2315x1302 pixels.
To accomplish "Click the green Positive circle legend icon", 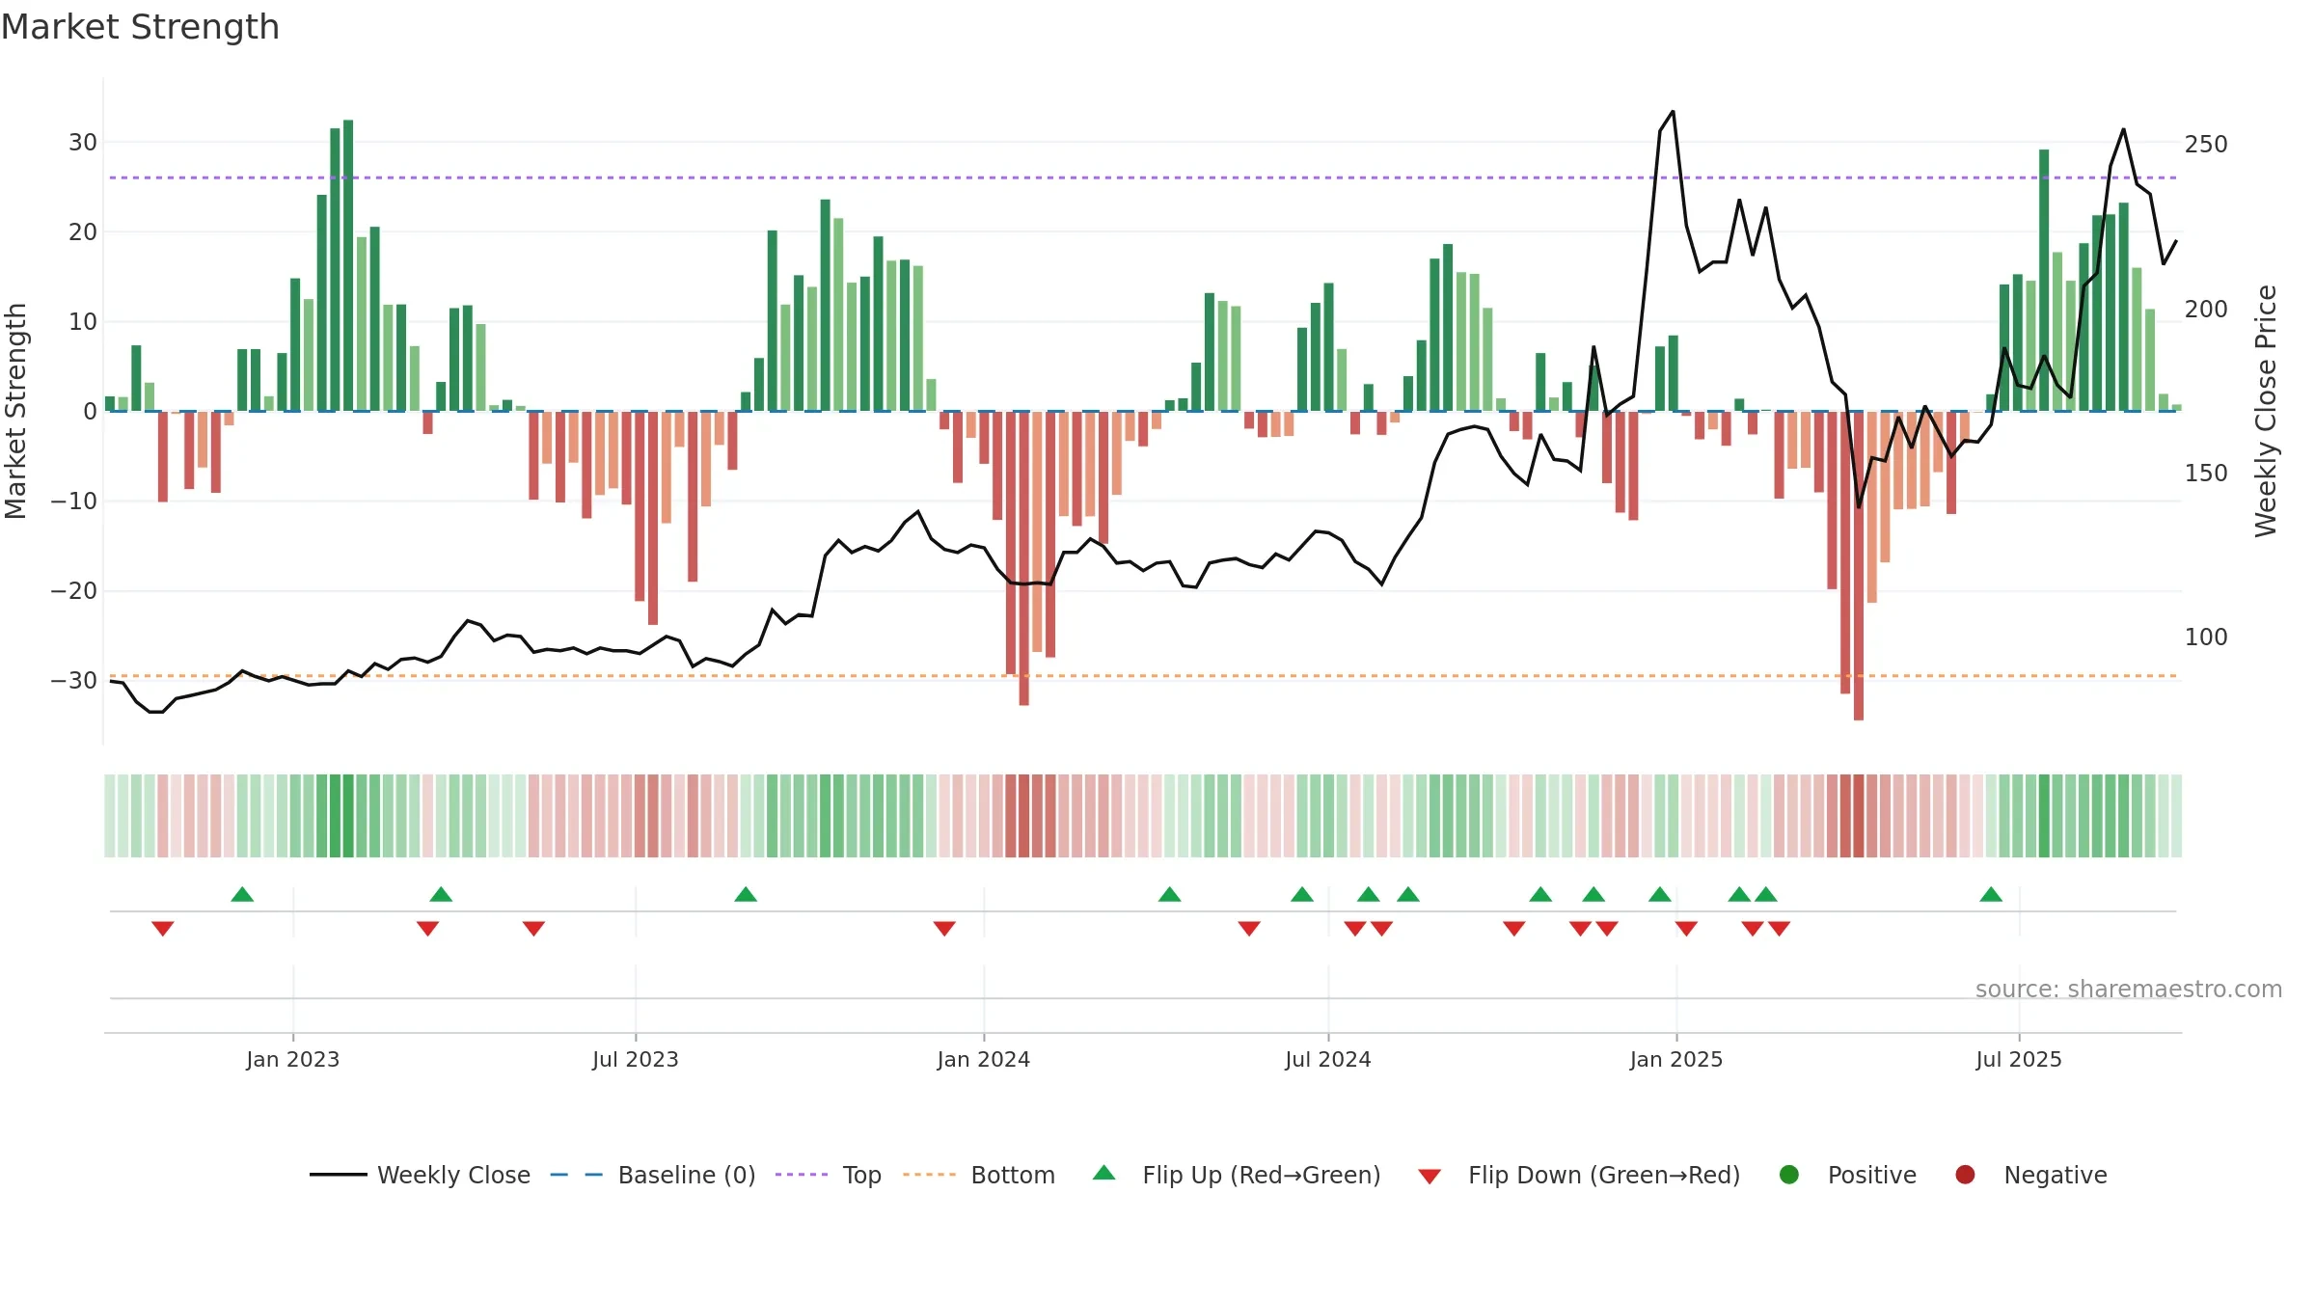I will (1789, 1175).
